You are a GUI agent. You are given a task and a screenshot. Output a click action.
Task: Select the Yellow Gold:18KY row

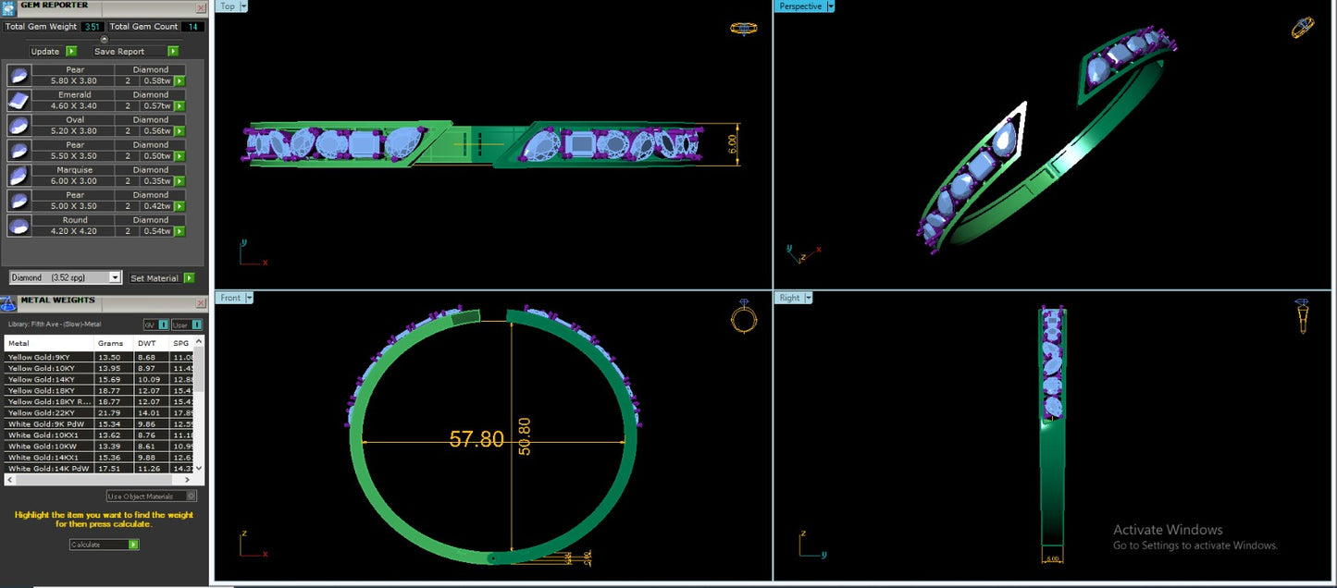click(x=98, y=390)
